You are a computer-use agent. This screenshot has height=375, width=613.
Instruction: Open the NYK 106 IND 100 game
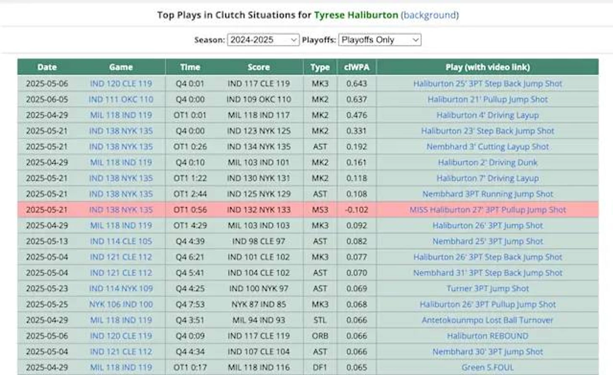click(x=121, y=304)
